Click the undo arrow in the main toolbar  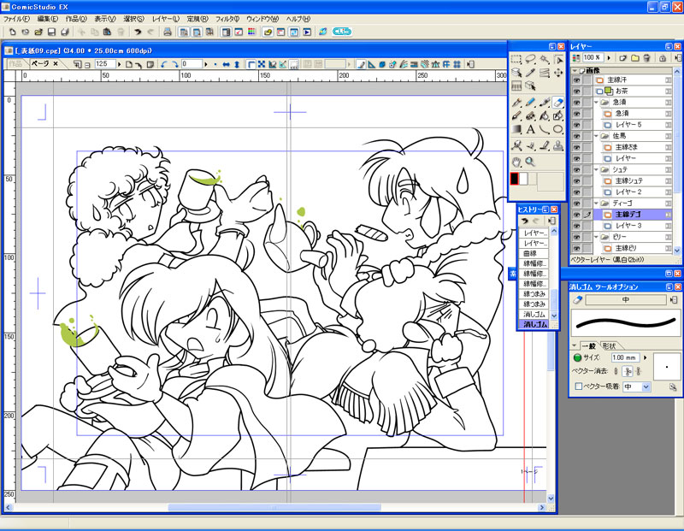138,32
